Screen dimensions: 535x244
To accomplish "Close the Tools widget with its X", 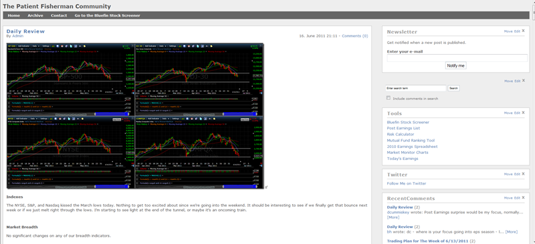I will pyautogui.click(x=523, y=113).
